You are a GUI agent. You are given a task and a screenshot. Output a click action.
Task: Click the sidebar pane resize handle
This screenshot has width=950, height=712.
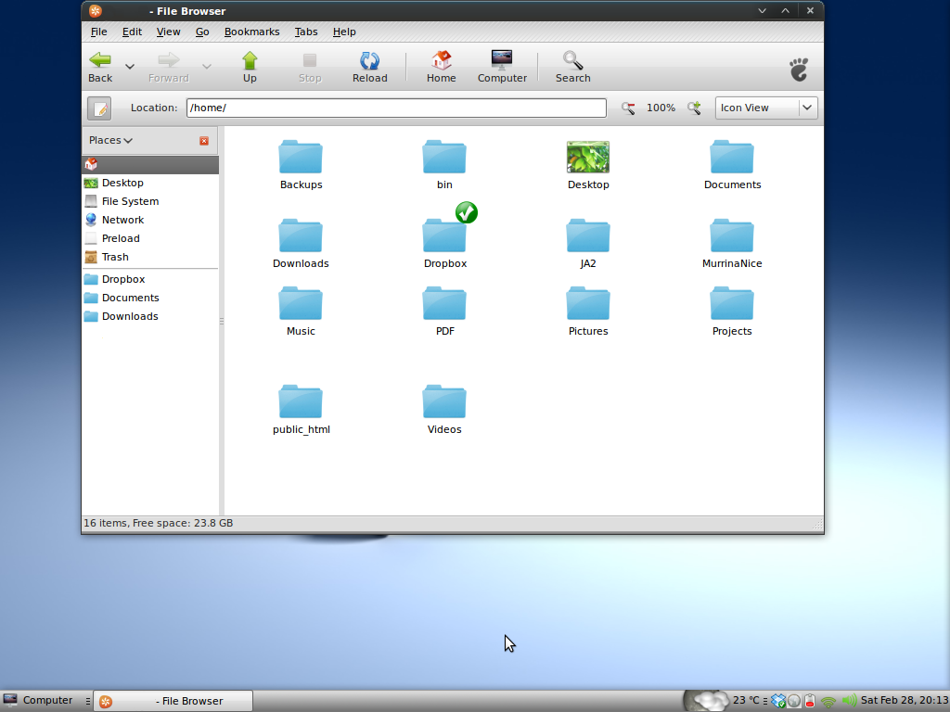point(222,321)
